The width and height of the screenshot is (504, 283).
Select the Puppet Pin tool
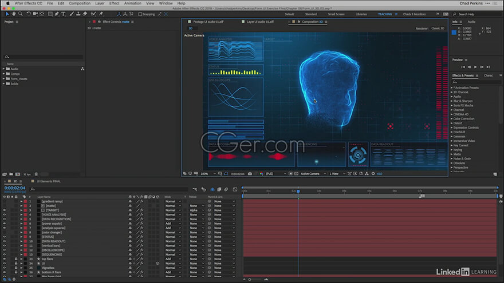[101, 14]
